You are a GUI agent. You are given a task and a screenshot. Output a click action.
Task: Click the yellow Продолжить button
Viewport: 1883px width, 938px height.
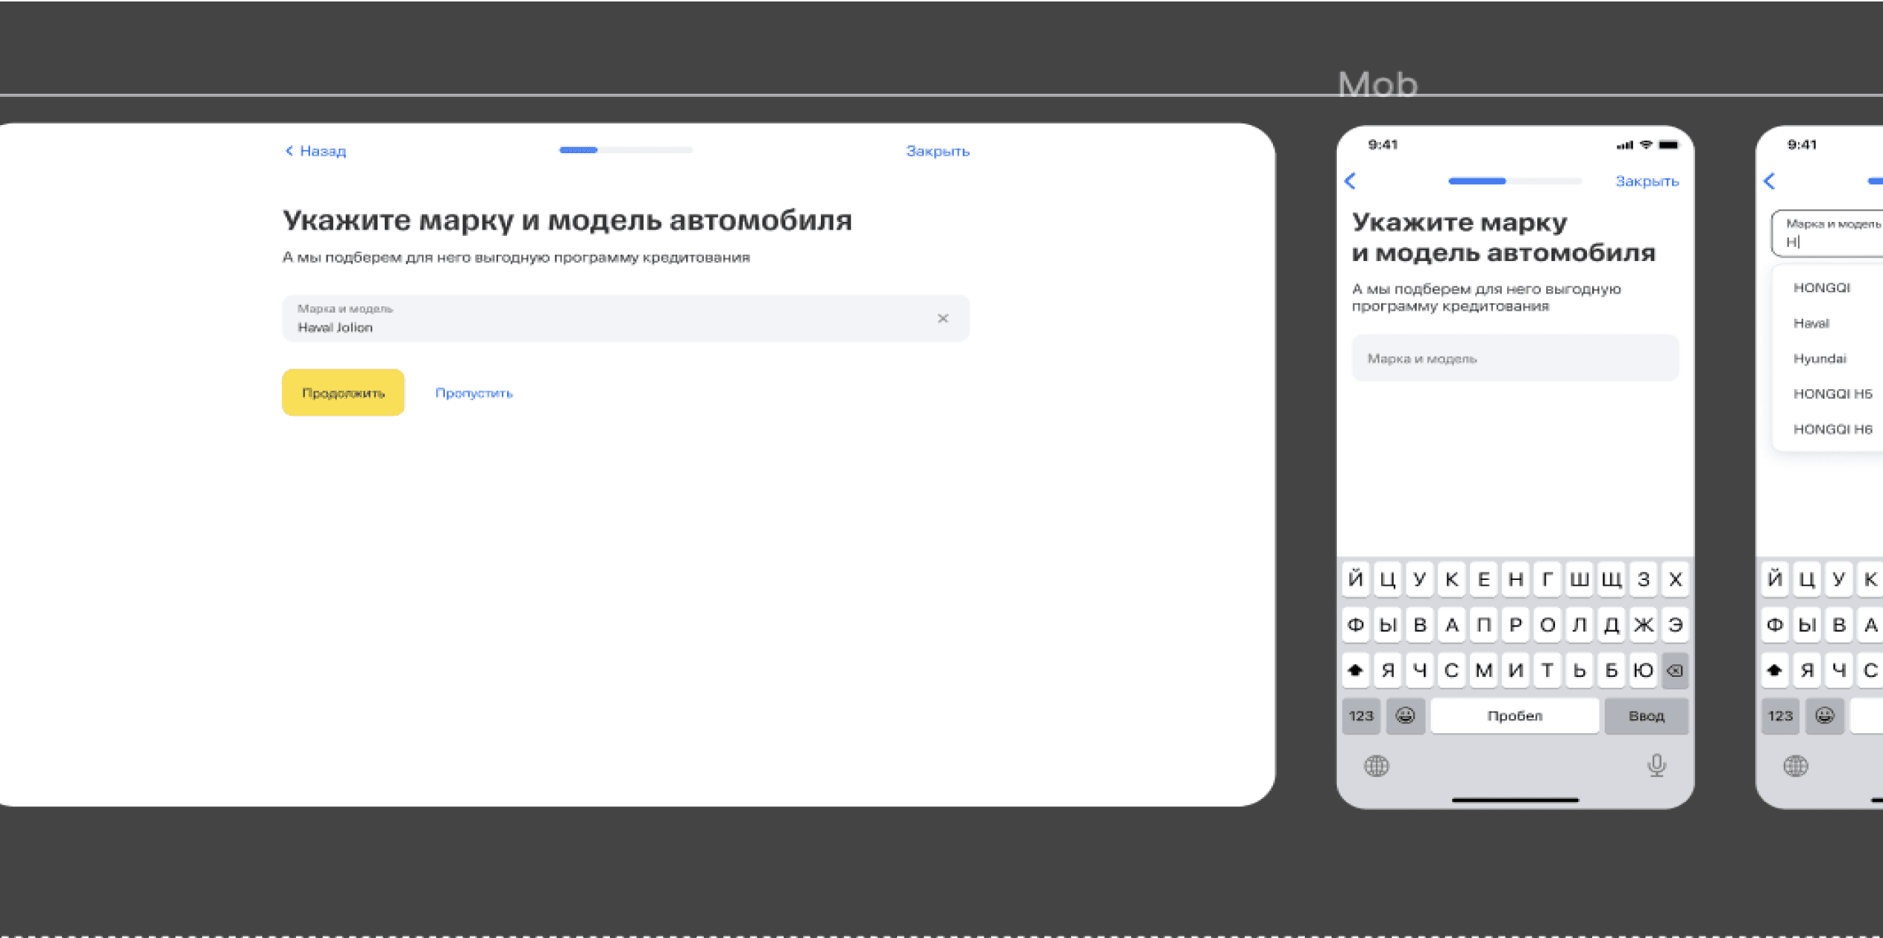[x=343, y=393]
